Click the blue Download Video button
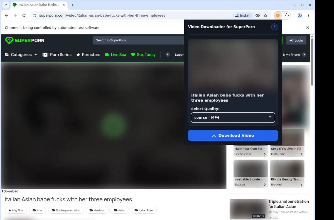The height and width of the screenshot is (220, 334). [233, 135]
